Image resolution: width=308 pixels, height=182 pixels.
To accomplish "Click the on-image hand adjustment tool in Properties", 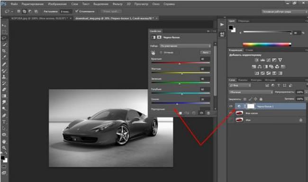I will point(153,53).
